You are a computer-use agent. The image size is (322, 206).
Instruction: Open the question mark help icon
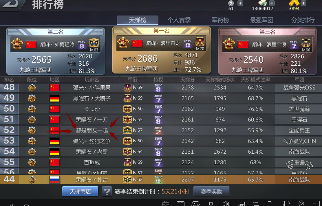pos(107,192)
